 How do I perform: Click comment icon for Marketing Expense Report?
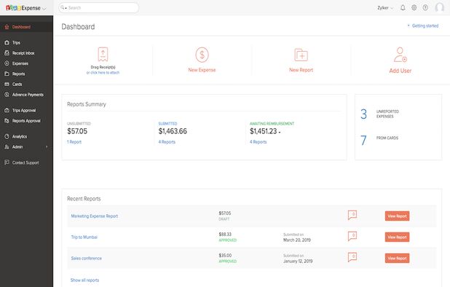(352, 215)
